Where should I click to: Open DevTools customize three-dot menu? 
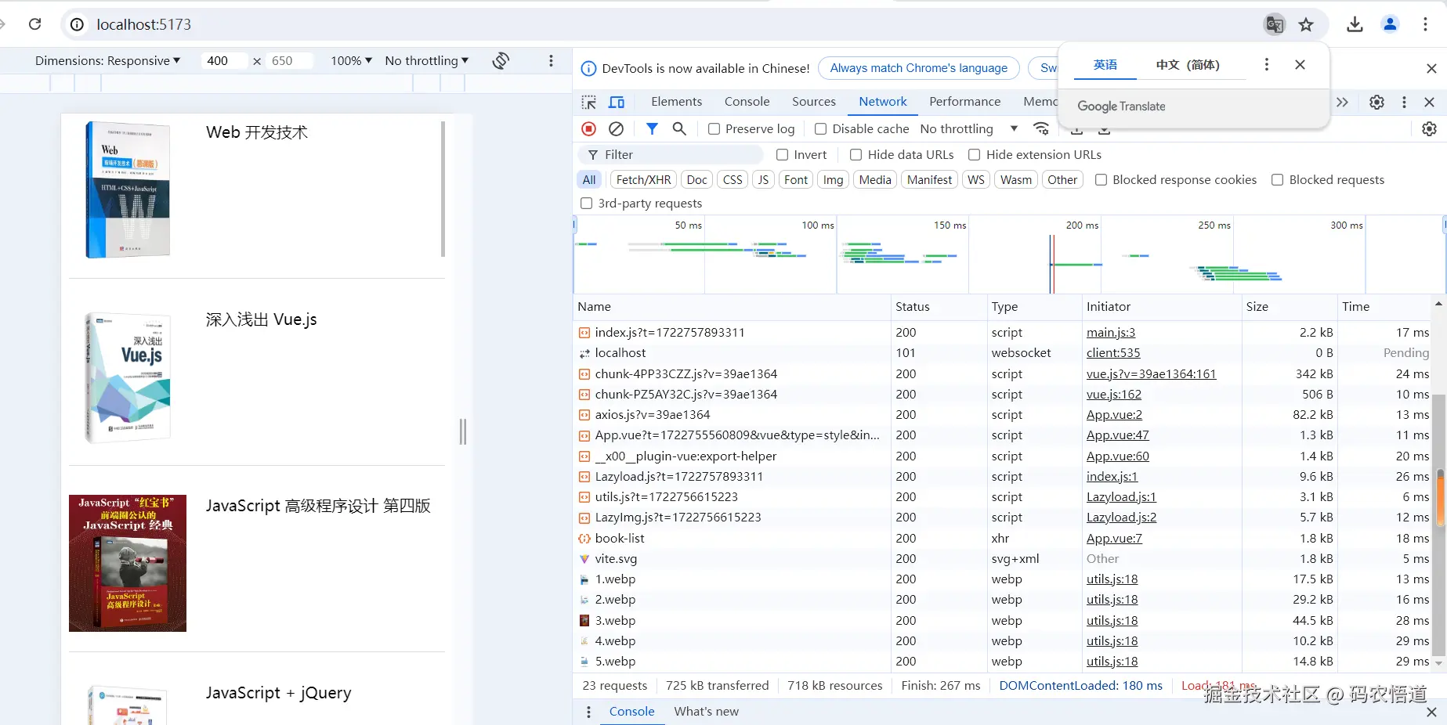(1404, 102)
